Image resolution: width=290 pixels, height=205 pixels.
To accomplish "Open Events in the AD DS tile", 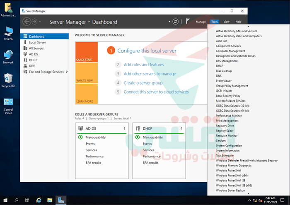I will click(x=90, y=144).
